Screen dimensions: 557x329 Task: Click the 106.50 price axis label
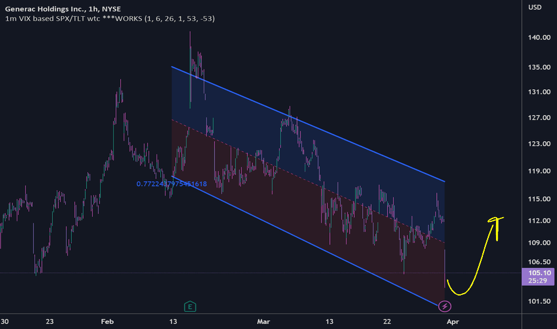pos(539,262)
